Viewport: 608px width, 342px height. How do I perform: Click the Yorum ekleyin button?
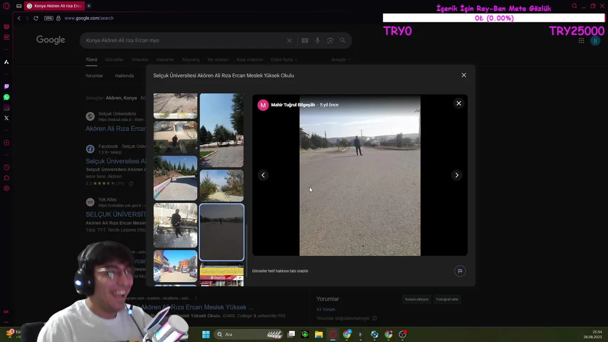pyautogui.click(x=417, y=299)
